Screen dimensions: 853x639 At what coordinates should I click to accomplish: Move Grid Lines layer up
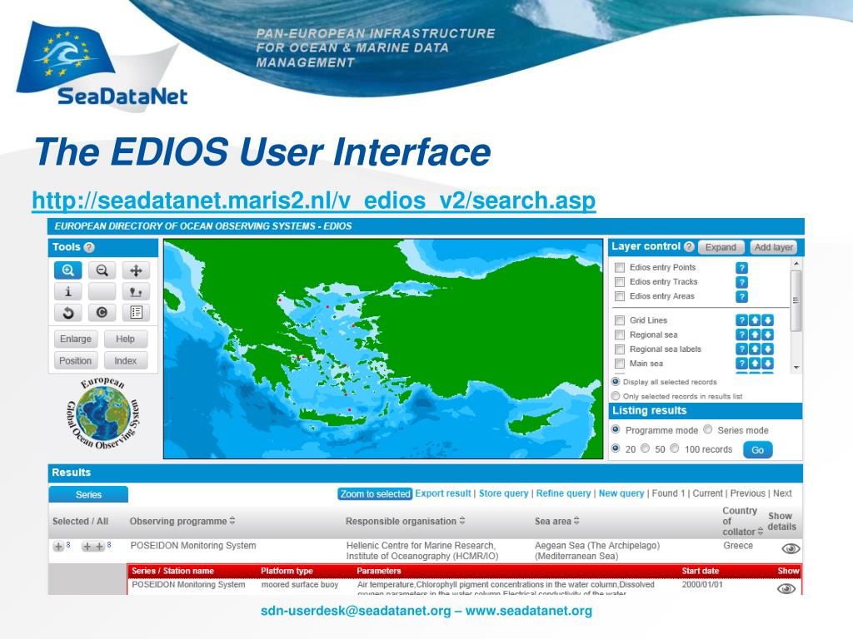tap(755, 320)
